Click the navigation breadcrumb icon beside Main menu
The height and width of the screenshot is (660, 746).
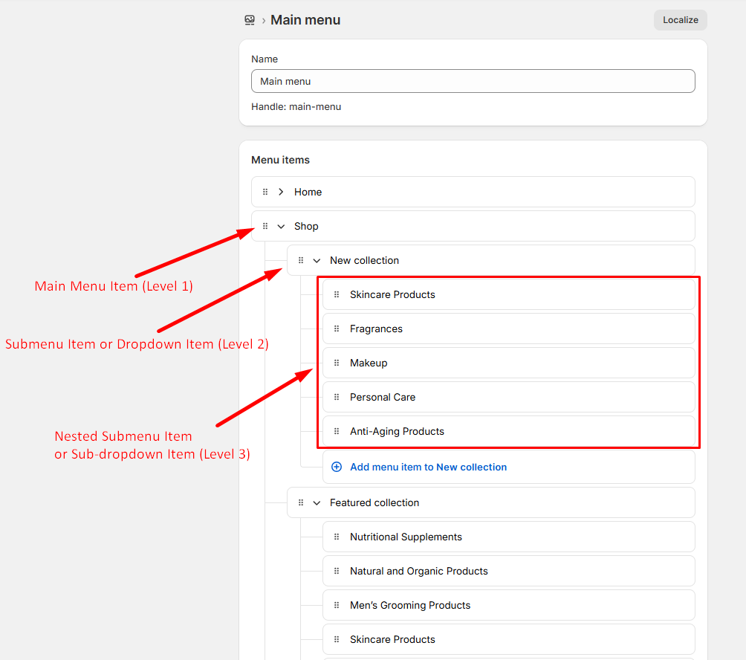click(250, 20)
